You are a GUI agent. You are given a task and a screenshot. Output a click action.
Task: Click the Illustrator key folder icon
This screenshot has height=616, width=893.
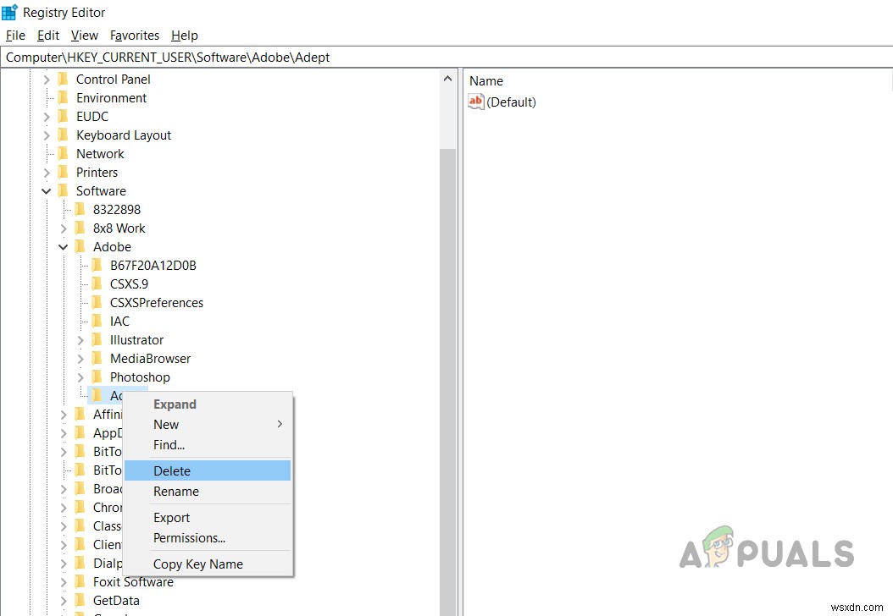96,339
